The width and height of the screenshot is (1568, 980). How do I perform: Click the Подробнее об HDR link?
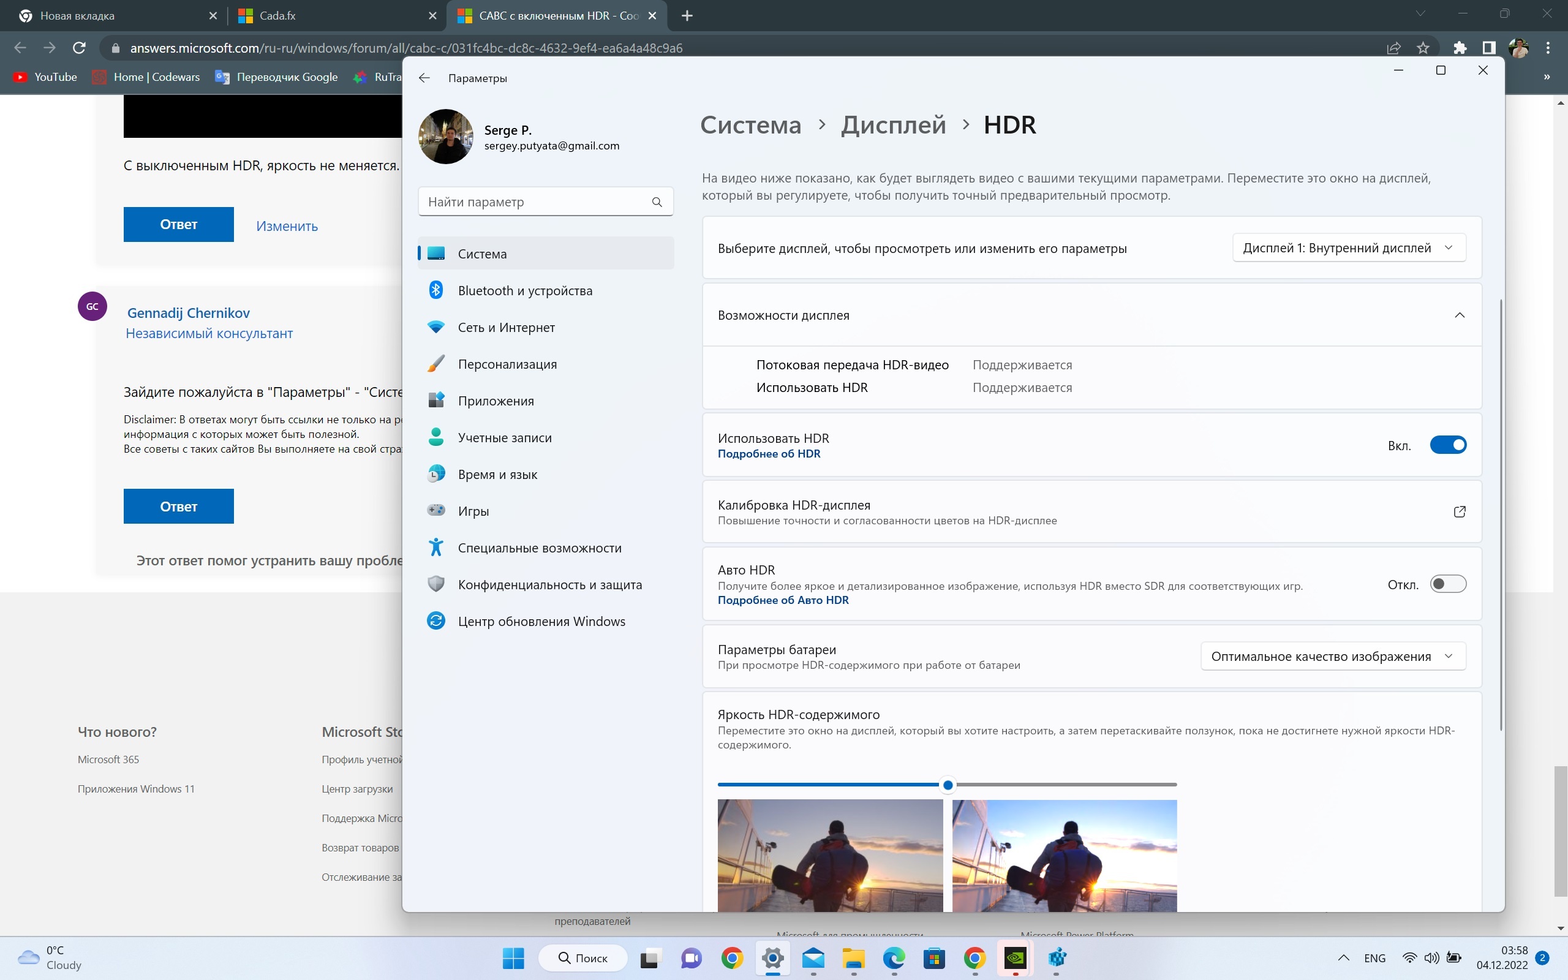769,454
